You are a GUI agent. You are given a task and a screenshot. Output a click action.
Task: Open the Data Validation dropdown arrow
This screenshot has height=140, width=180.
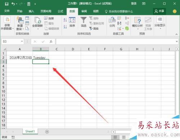click(x=123, y=28)
